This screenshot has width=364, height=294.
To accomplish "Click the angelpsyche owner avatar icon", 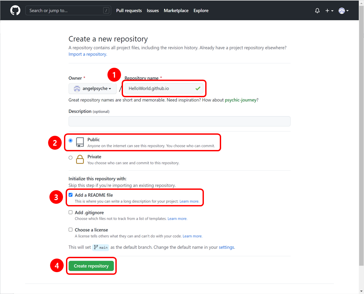I will 77,89.
